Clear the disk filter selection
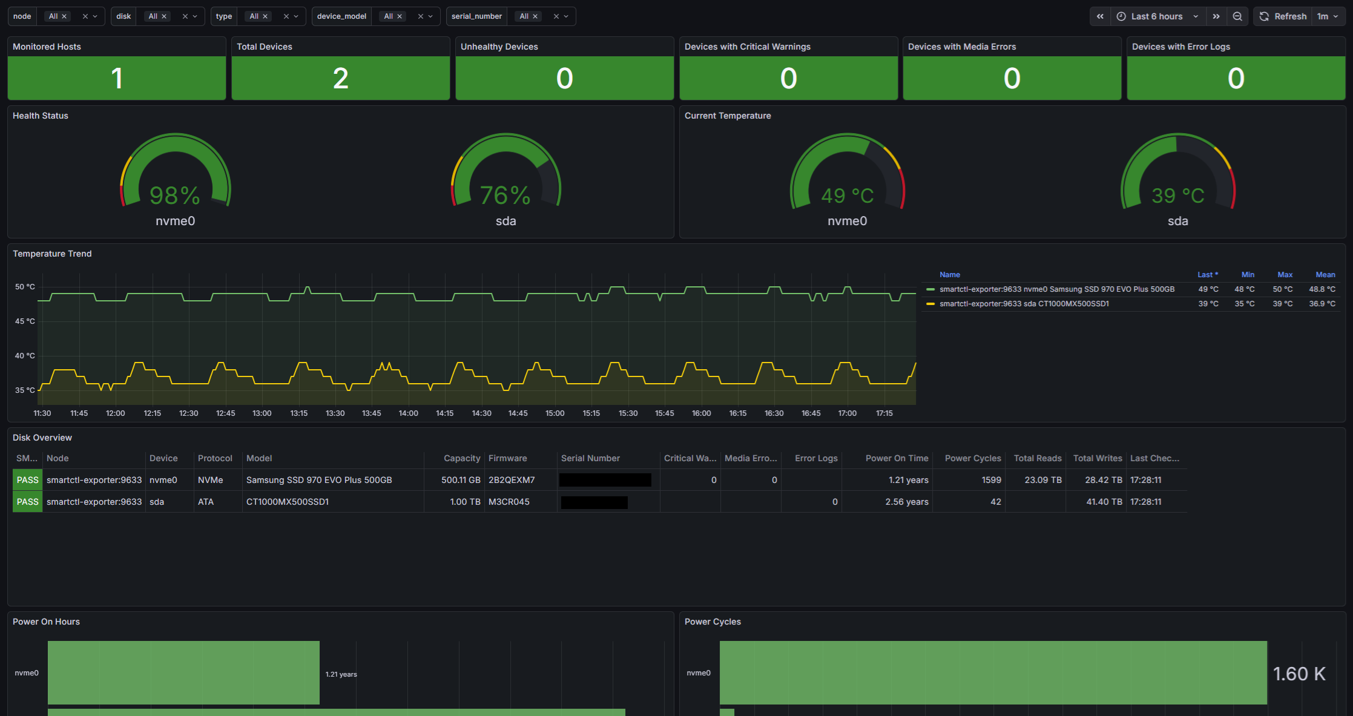The width and height of the screenshot is (1353, 716). tap(185, 16)
